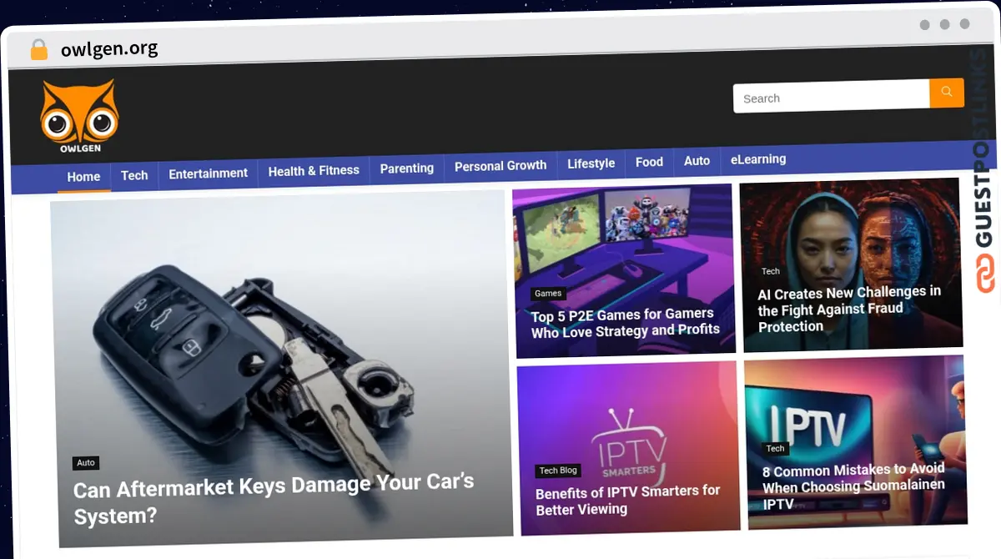Go to the Entertainment section

coord(208,174)
